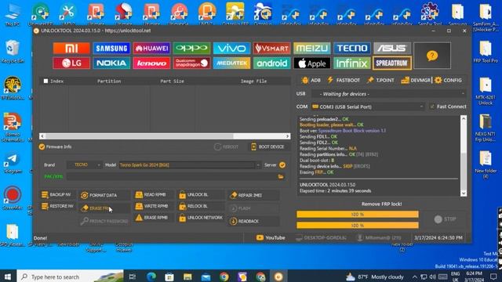
Task: Select the Xiaomi MI brand tile
Action: (x=71, y=49)
